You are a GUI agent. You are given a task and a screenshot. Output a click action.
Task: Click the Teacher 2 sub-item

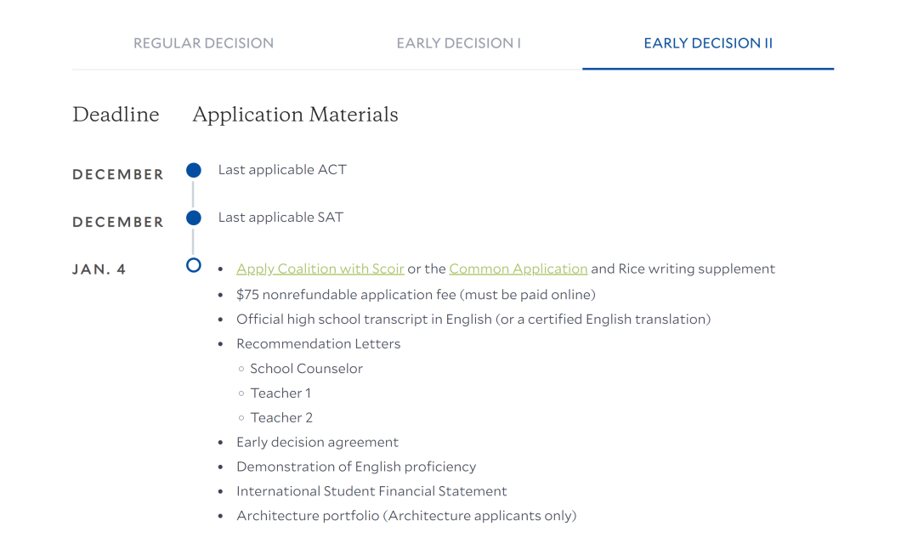281,418
